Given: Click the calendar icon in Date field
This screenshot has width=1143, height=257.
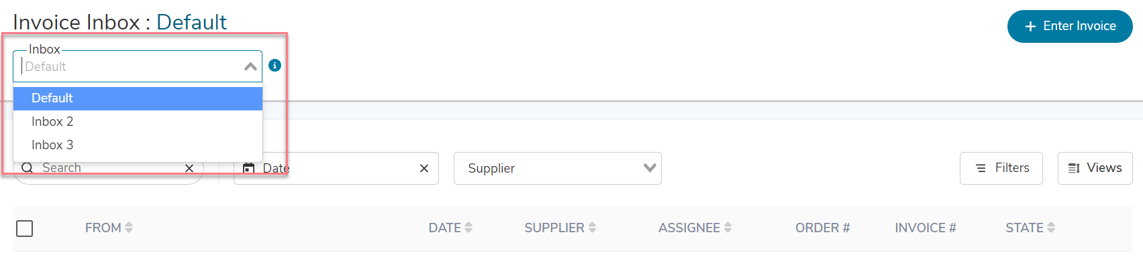Looking at the screenshot, I should coord(248,168).
